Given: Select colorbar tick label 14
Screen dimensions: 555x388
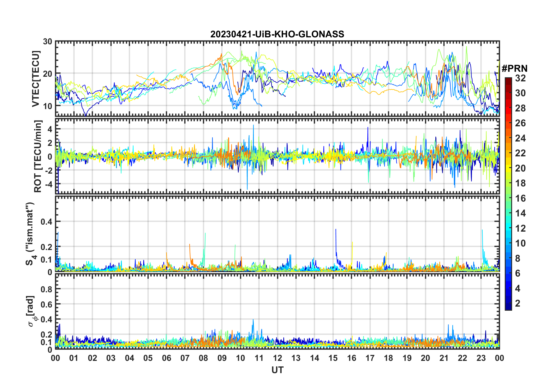Looking at the screenshot, I should (x=520, y=213).
